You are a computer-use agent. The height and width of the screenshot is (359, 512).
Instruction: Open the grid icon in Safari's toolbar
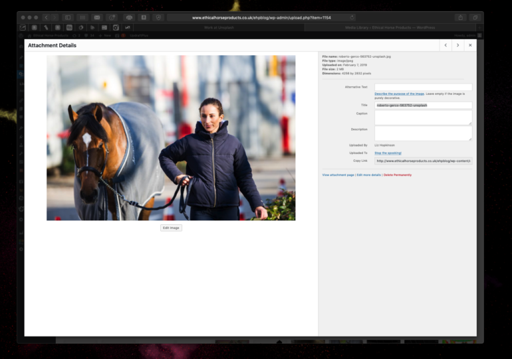coord(82,17)
